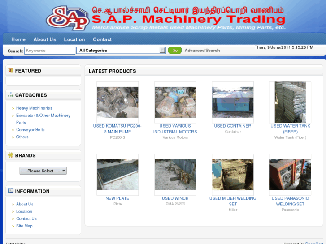Click the Brands panel asterisk icon
This screenshot has width=326, height=244.
point(11,155)
